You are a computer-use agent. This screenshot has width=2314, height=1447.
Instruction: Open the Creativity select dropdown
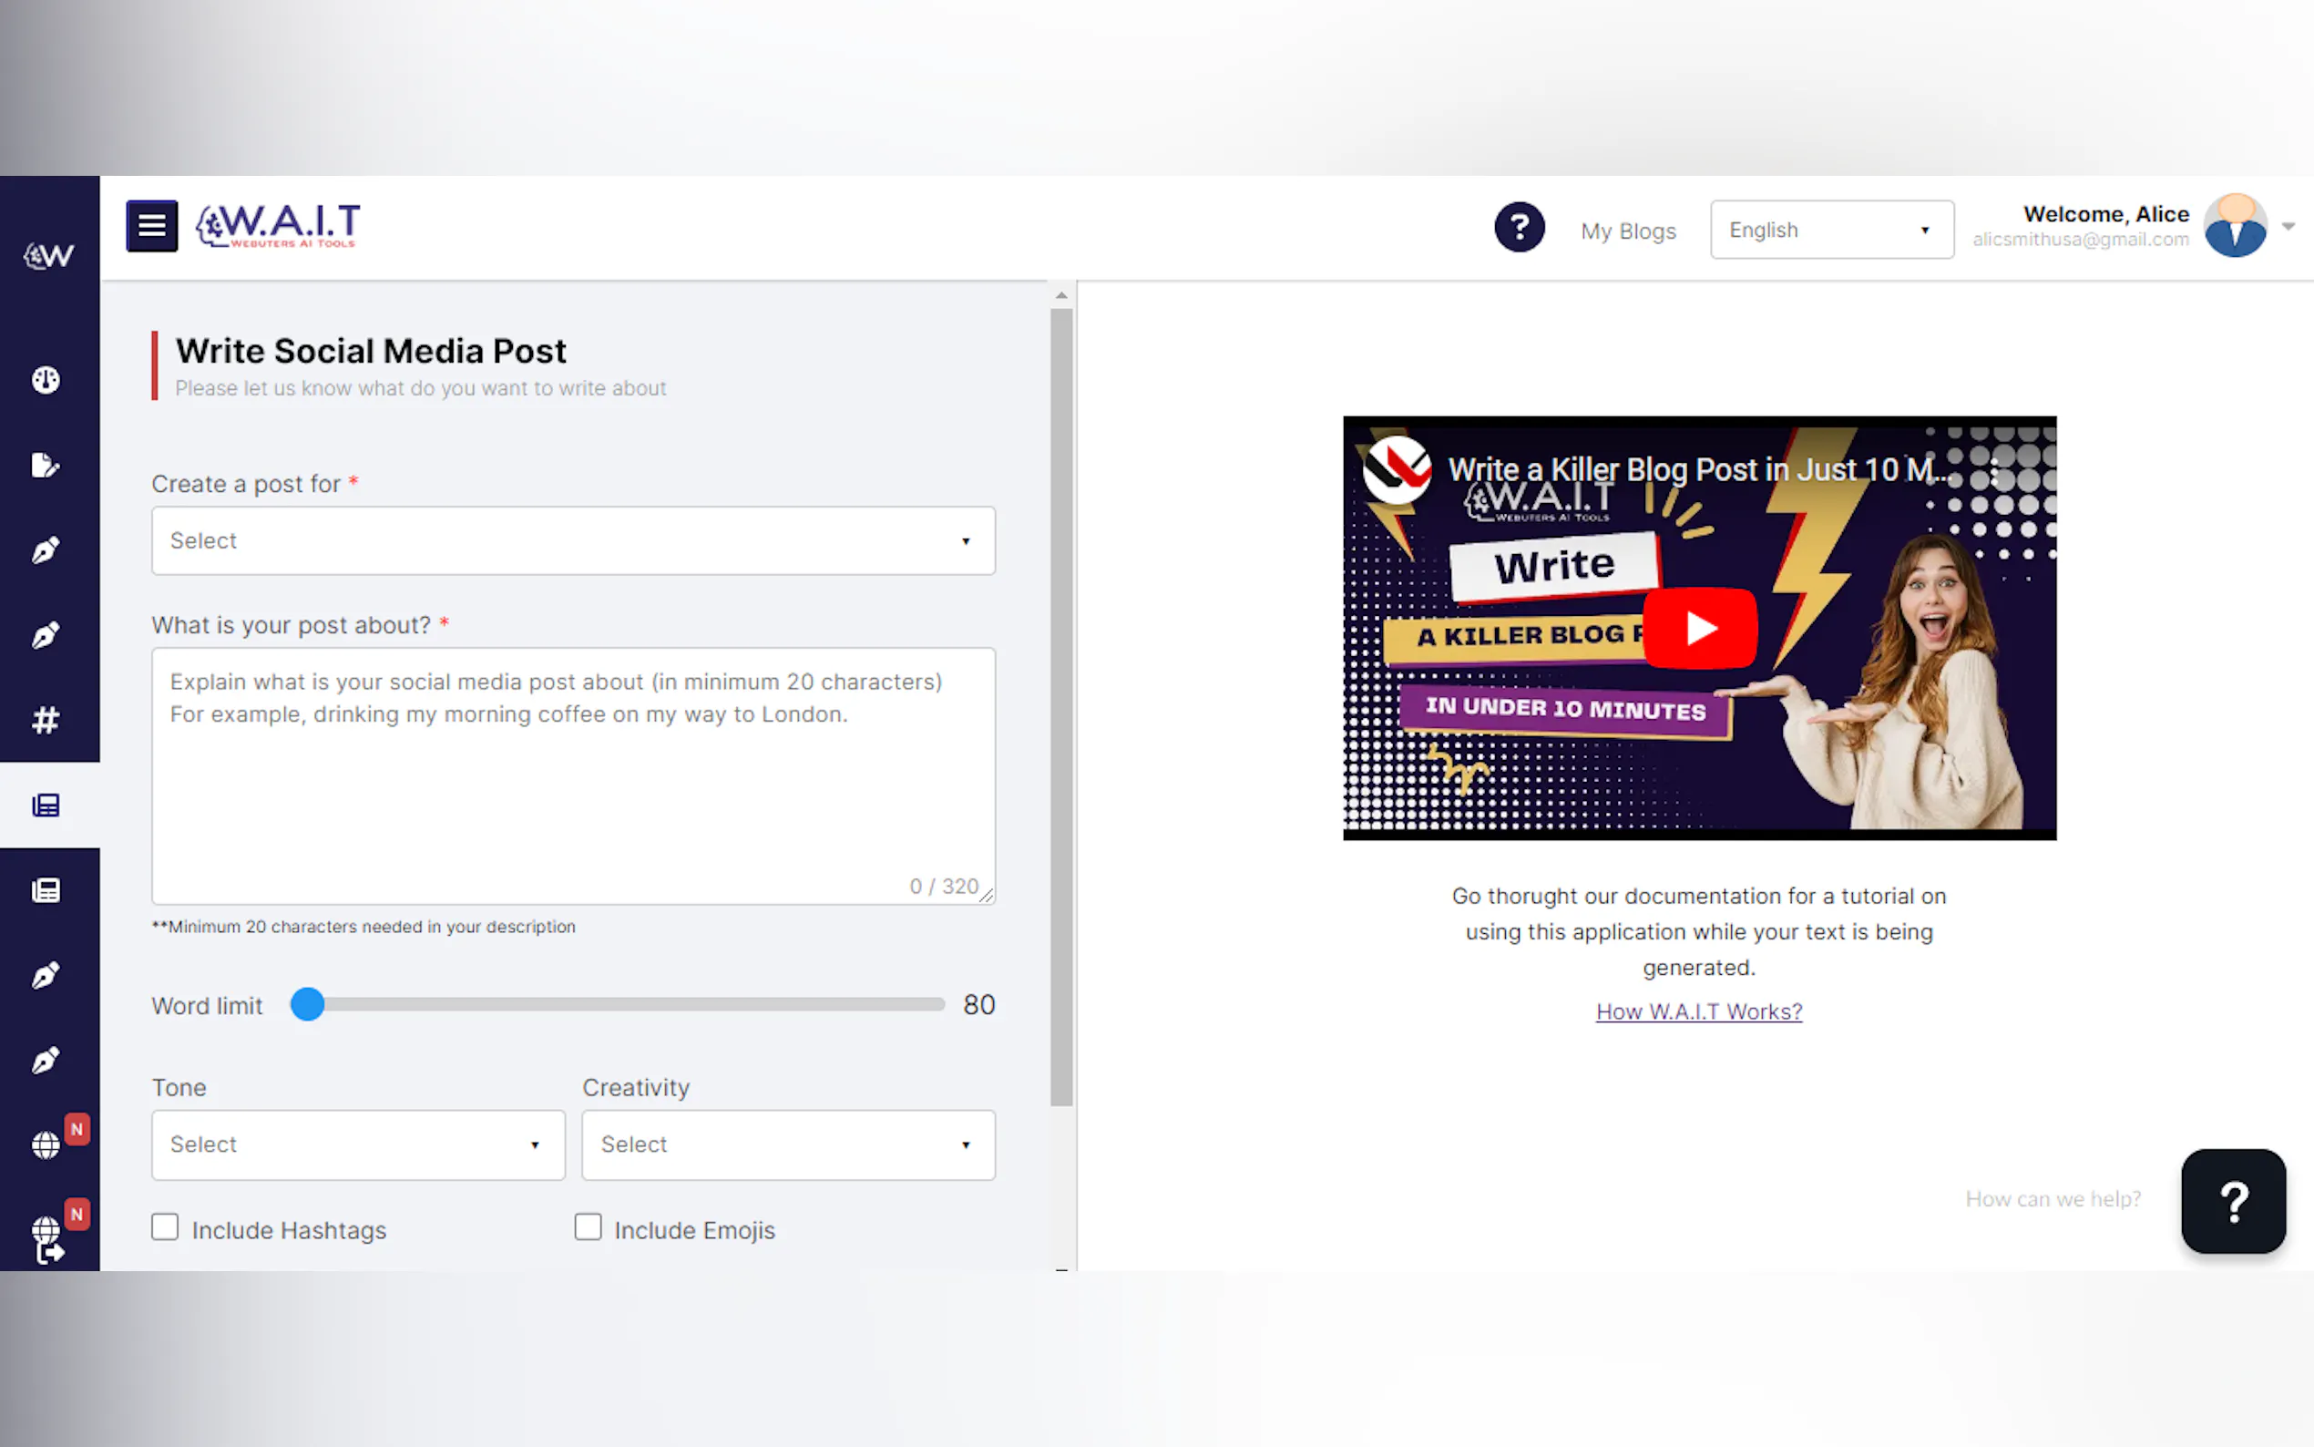coord(788,1144)
